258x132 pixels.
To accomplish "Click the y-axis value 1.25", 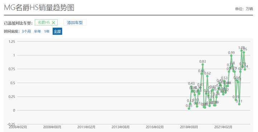I will point(12,41).
